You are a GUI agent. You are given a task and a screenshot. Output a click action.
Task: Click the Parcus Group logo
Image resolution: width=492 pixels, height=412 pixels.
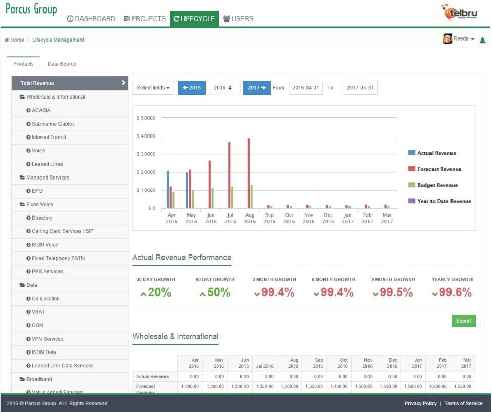[x=31, y=9]
